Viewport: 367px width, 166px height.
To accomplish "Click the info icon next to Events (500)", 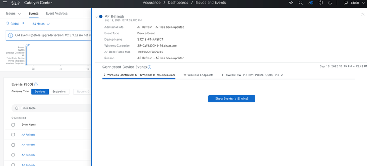I will point(36,85).
